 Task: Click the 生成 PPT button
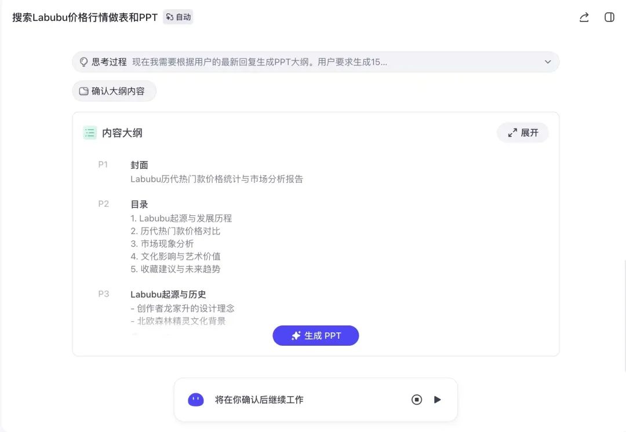click(316, 336)
